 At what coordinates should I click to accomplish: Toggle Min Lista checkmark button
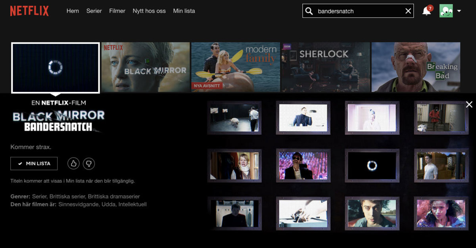34,163
